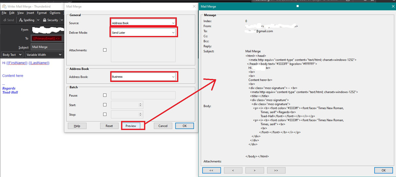Screen dimensions: 396x177
Task: Open the Format menu
Action: (x=42, y=13)
